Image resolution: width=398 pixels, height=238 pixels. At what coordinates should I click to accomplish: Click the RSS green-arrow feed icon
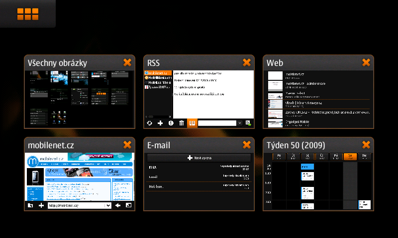248,123
